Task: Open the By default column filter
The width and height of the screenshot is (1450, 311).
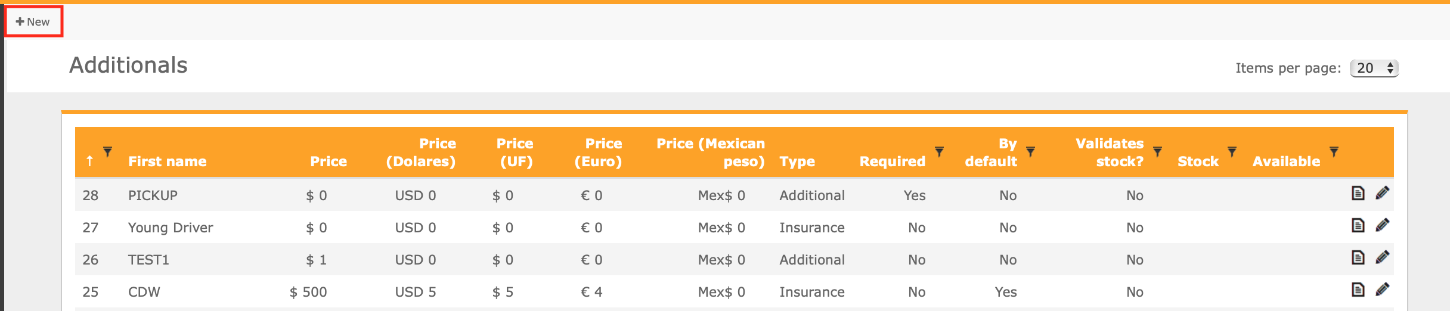Action: pos(1030,152)
